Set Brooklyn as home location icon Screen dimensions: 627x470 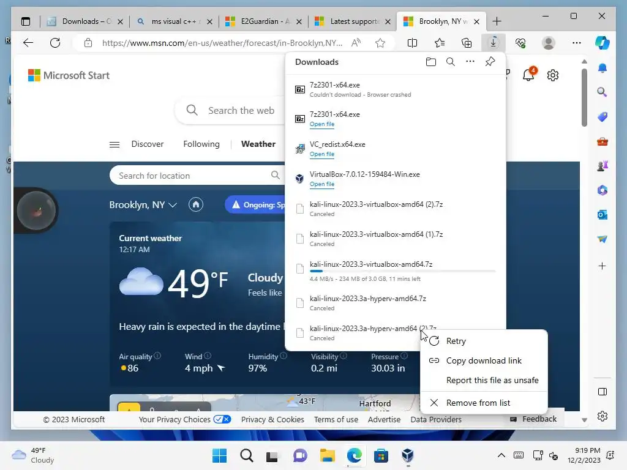(x=195, y=204)
